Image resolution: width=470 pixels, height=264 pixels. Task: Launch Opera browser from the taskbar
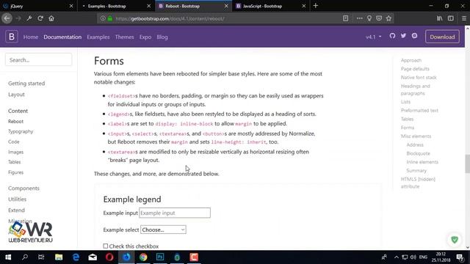[x=109, y=257]
